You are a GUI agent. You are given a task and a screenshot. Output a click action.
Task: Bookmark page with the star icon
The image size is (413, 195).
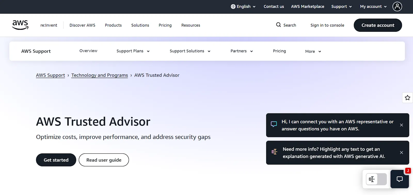[x=408, y=98]
